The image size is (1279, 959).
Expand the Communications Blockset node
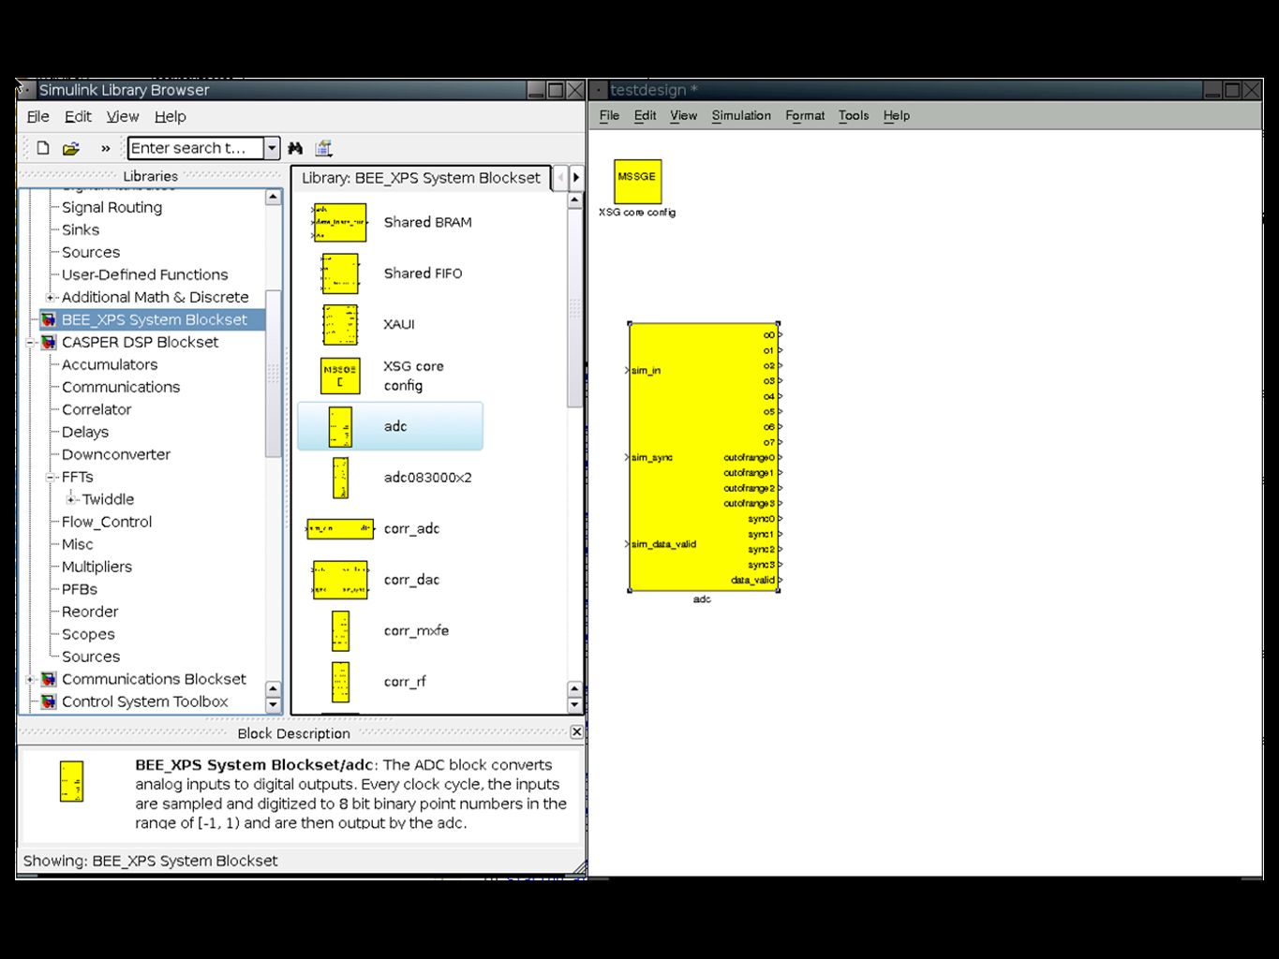tap(30, 679)
